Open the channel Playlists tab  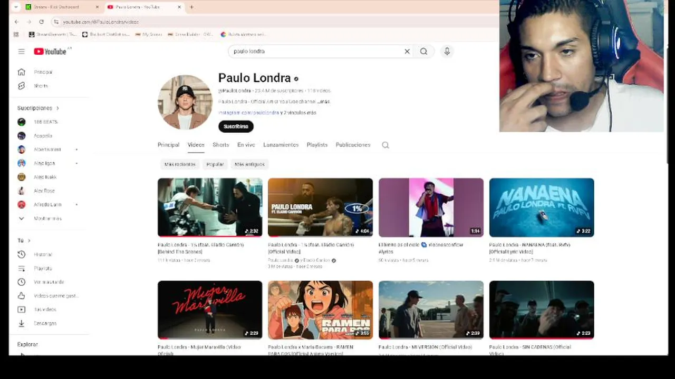point(317,145)
